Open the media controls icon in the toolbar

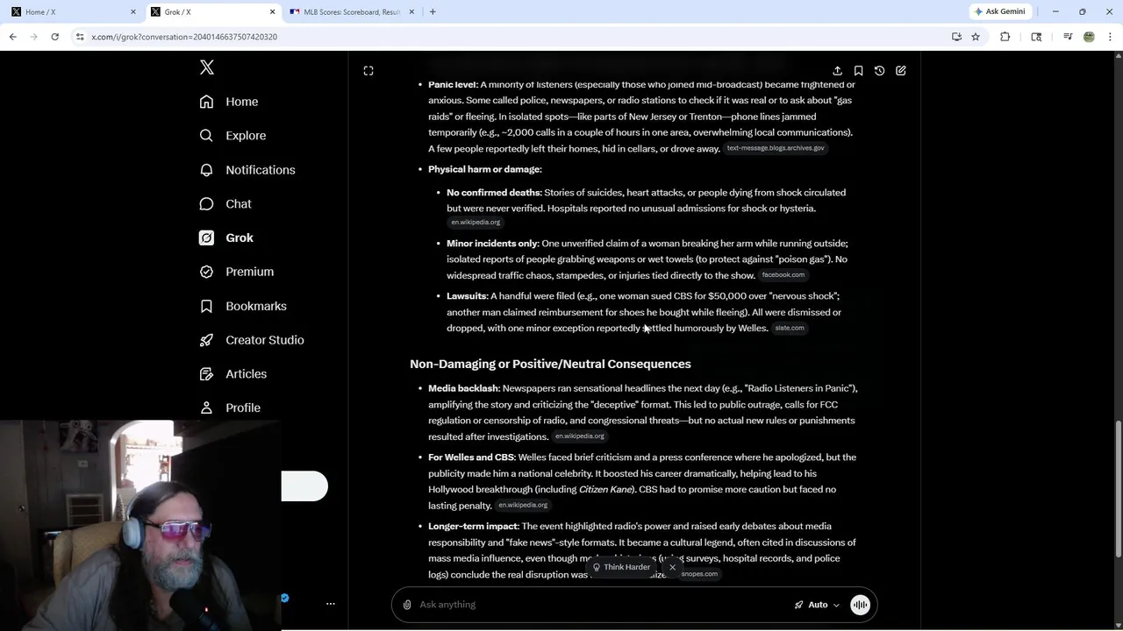click(x=1068, y=37)
